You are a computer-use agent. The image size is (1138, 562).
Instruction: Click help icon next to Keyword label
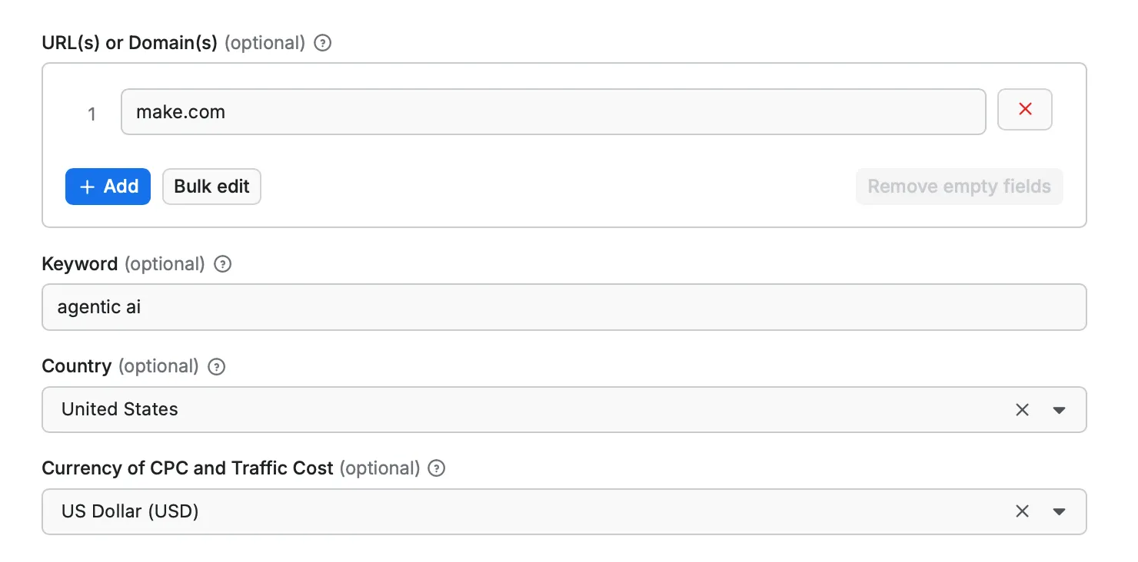[x=223, y=264]
